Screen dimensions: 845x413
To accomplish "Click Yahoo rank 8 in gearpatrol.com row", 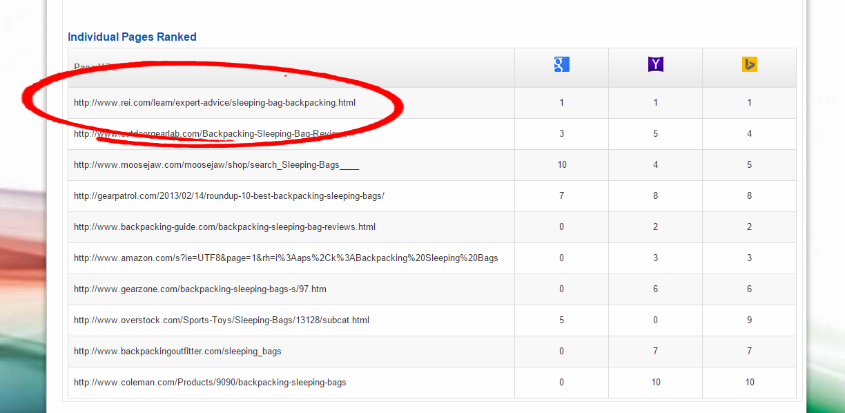I will pos(656,196).
